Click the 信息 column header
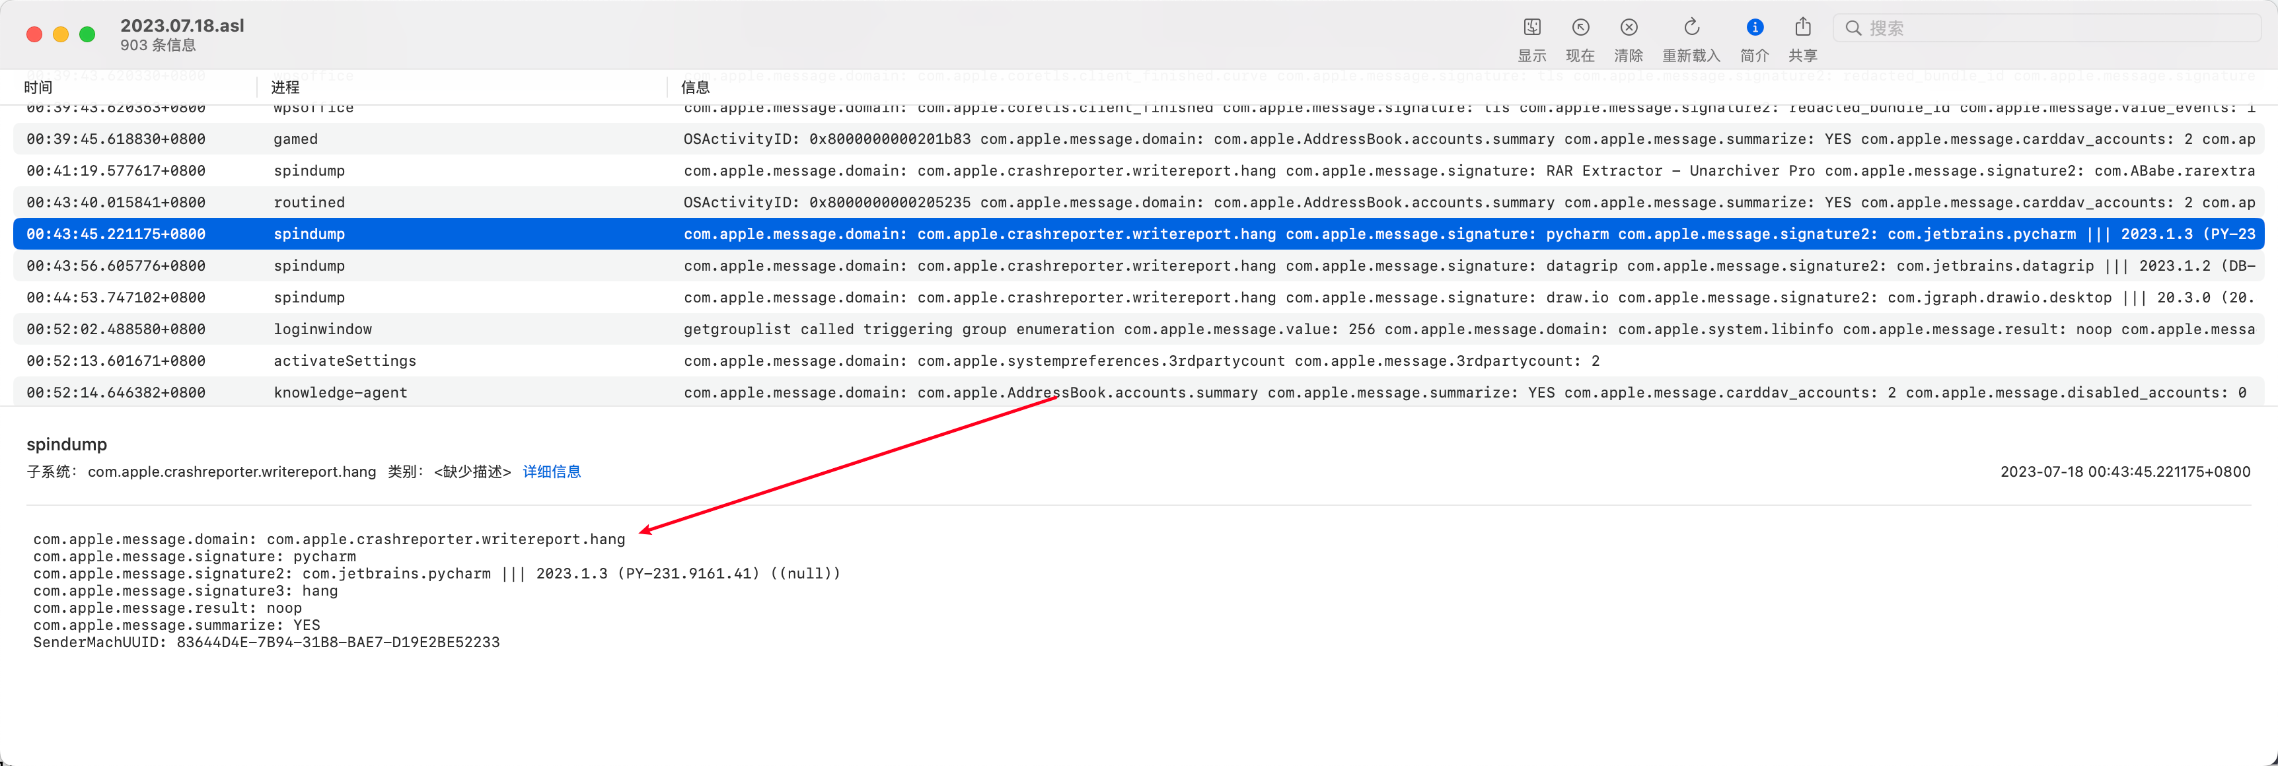 [696, 87]
